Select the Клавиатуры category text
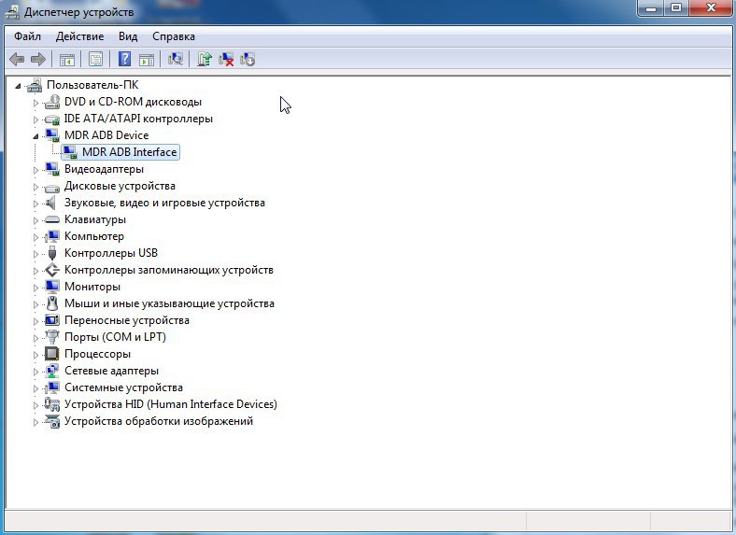 (x=95, y=219)
